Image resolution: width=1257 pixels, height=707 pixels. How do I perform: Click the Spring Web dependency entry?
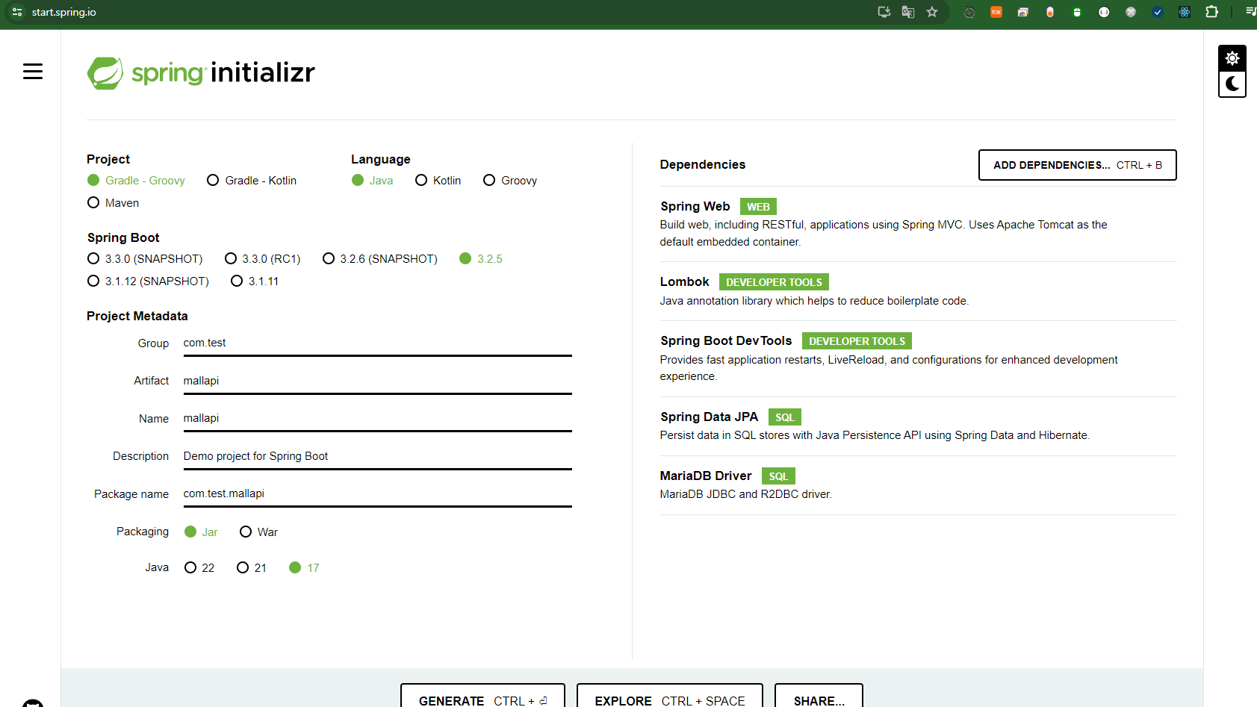tap(918, 223)
